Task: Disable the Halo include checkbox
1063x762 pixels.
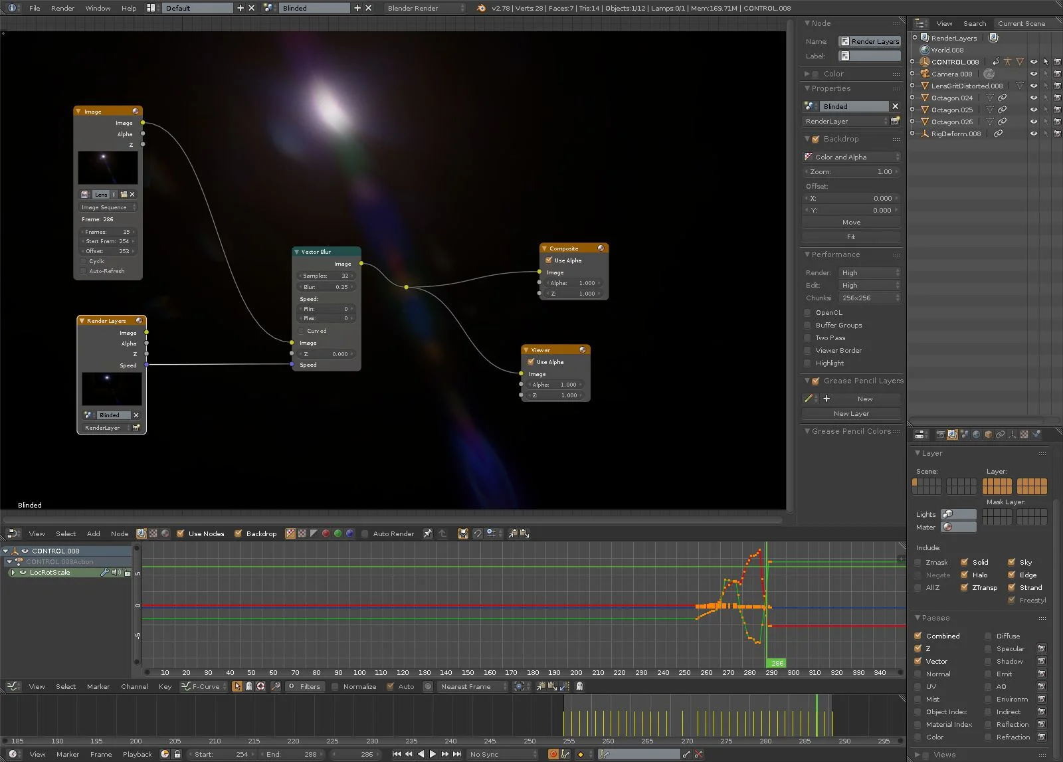Action: pos(964,575)
